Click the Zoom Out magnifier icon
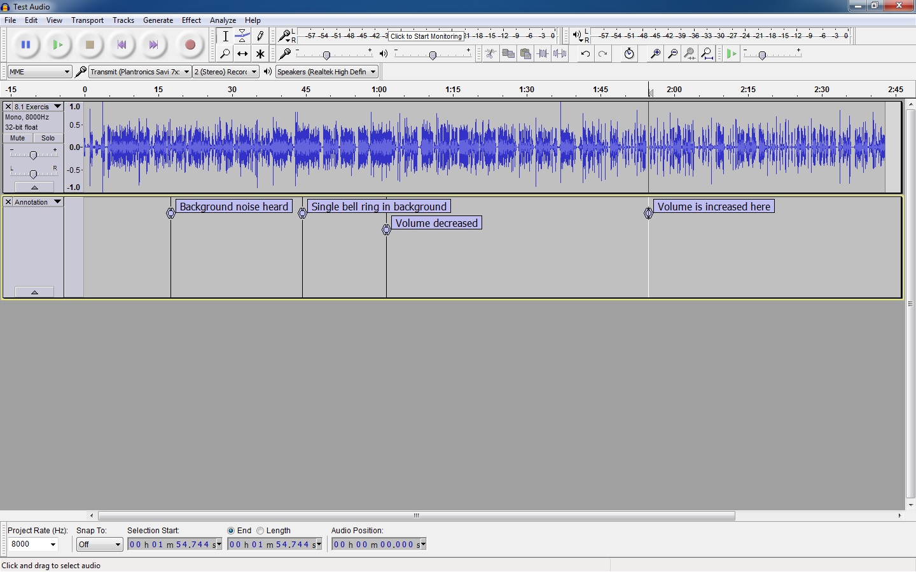916x572 pixels. coord(672,54)
